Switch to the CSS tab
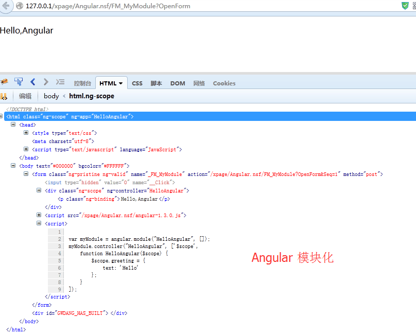 [x=137, y=83]
